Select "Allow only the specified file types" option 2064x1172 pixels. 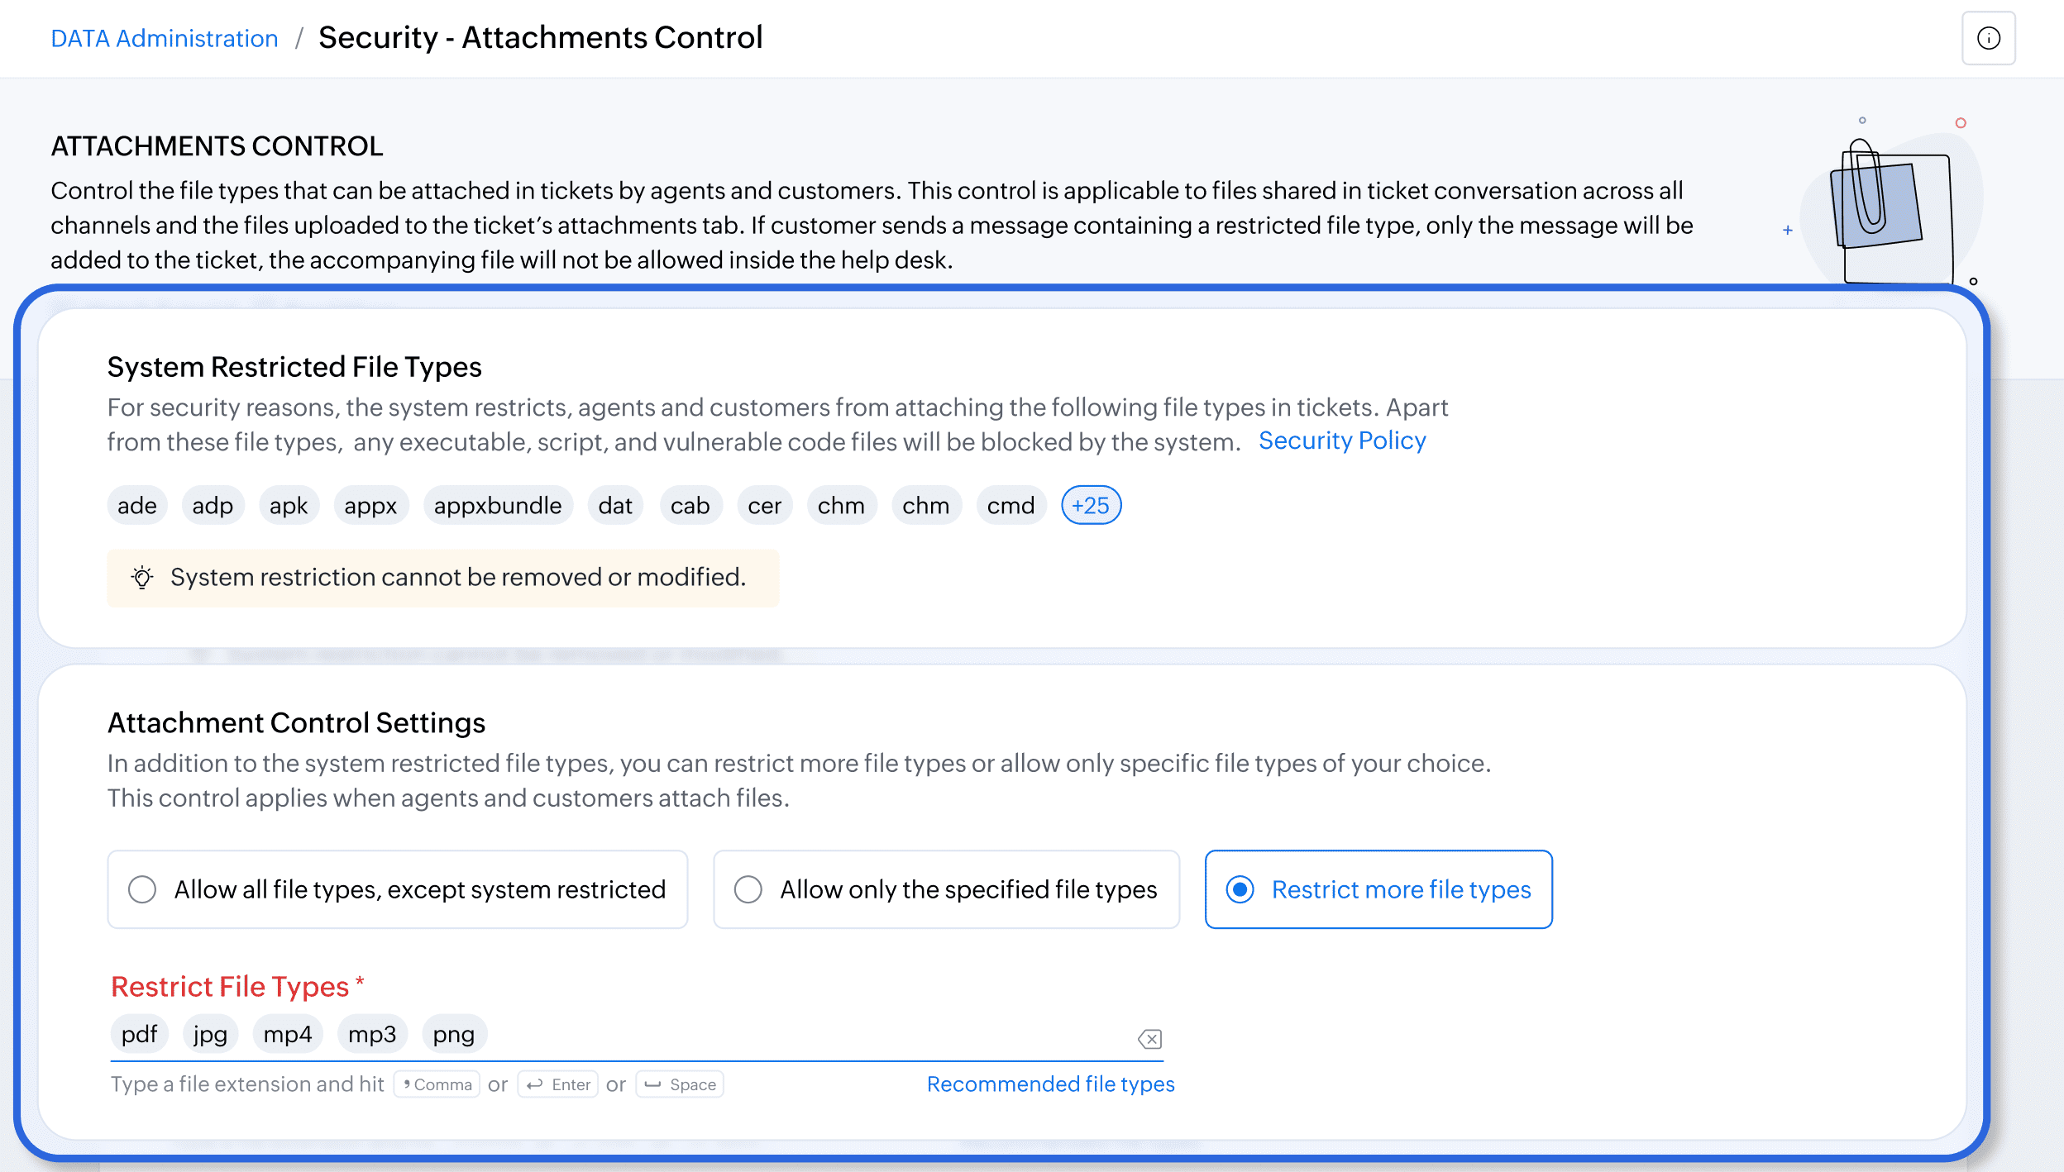click(x=748, y=889)
